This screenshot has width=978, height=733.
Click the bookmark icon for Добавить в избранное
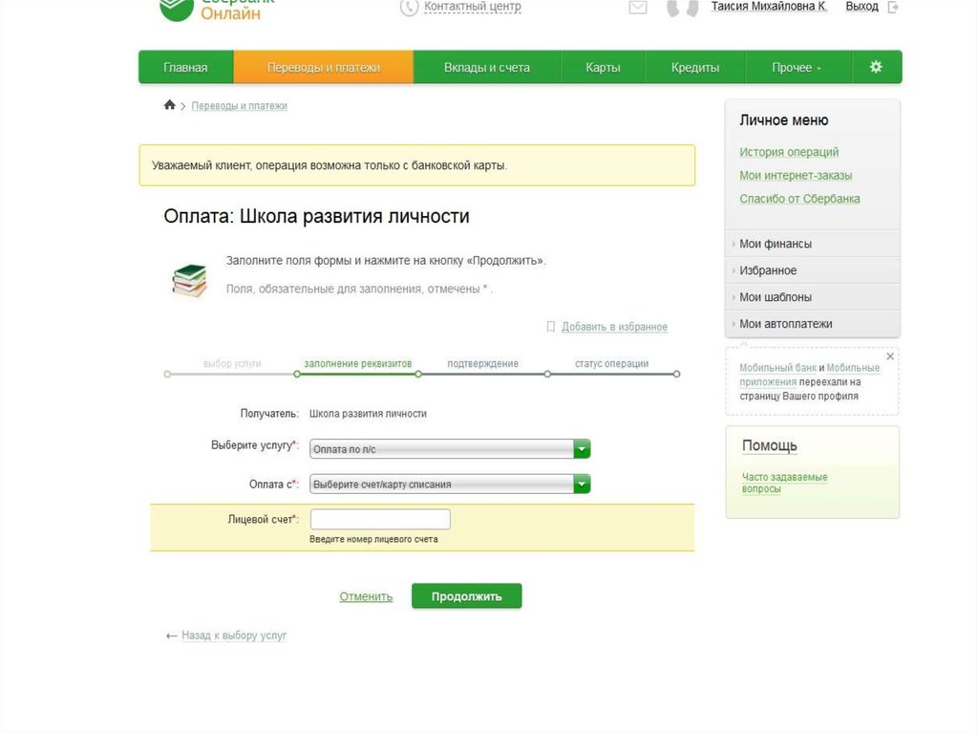(550, 327)
